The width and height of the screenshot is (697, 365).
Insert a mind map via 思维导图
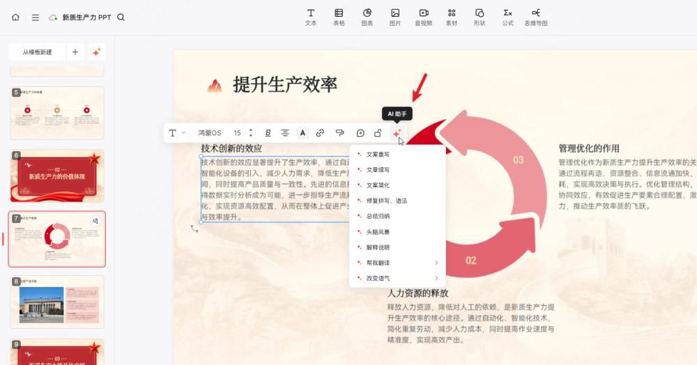[536, 17]
